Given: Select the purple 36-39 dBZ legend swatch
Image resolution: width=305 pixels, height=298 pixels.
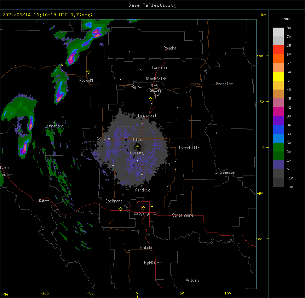Looking at the screenshot, I should (278, 121).
